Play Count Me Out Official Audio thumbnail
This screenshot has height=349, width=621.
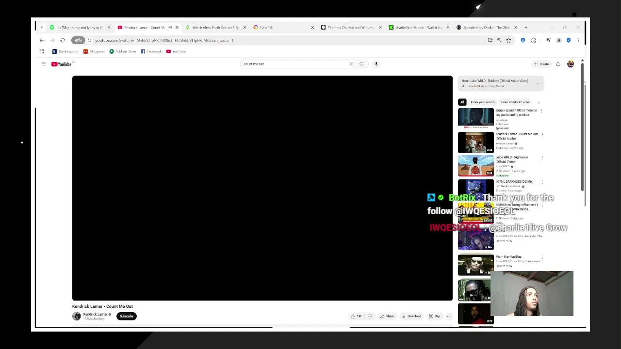[x=476, y=142]
